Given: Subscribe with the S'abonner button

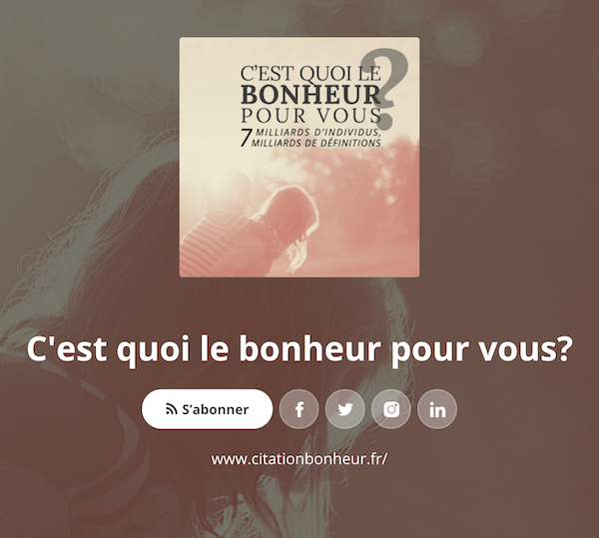Looking at the screenshot, I should 207,409.
